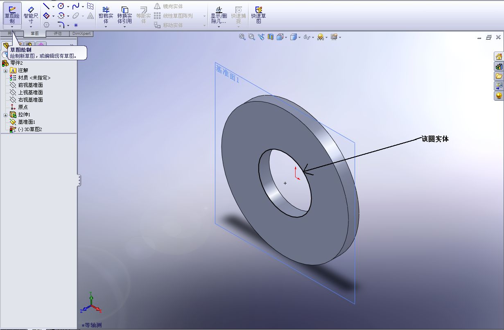504x330 pixels.
Task: Click the Hide/Show Items glasses icon
Action: coord(307,37)
